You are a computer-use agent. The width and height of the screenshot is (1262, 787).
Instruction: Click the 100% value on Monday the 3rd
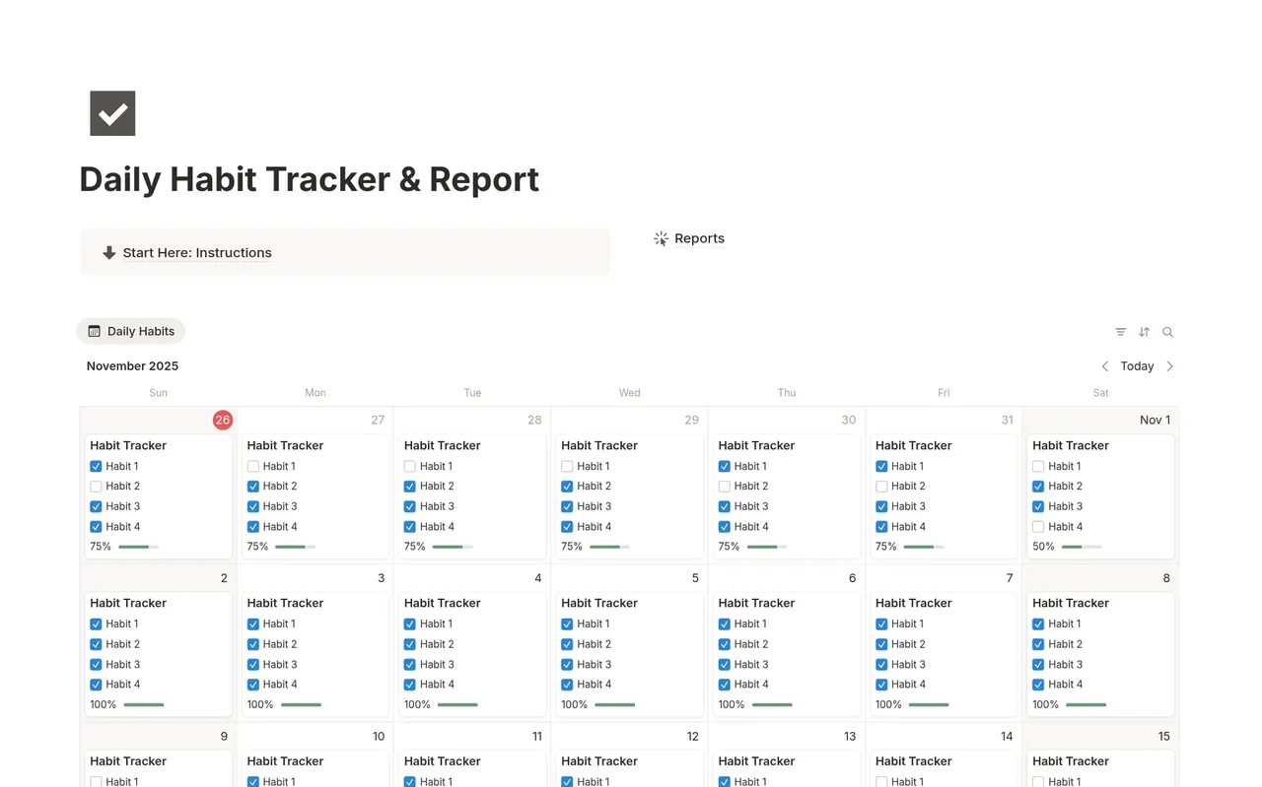pyautogui.click(x=260, y=705)
